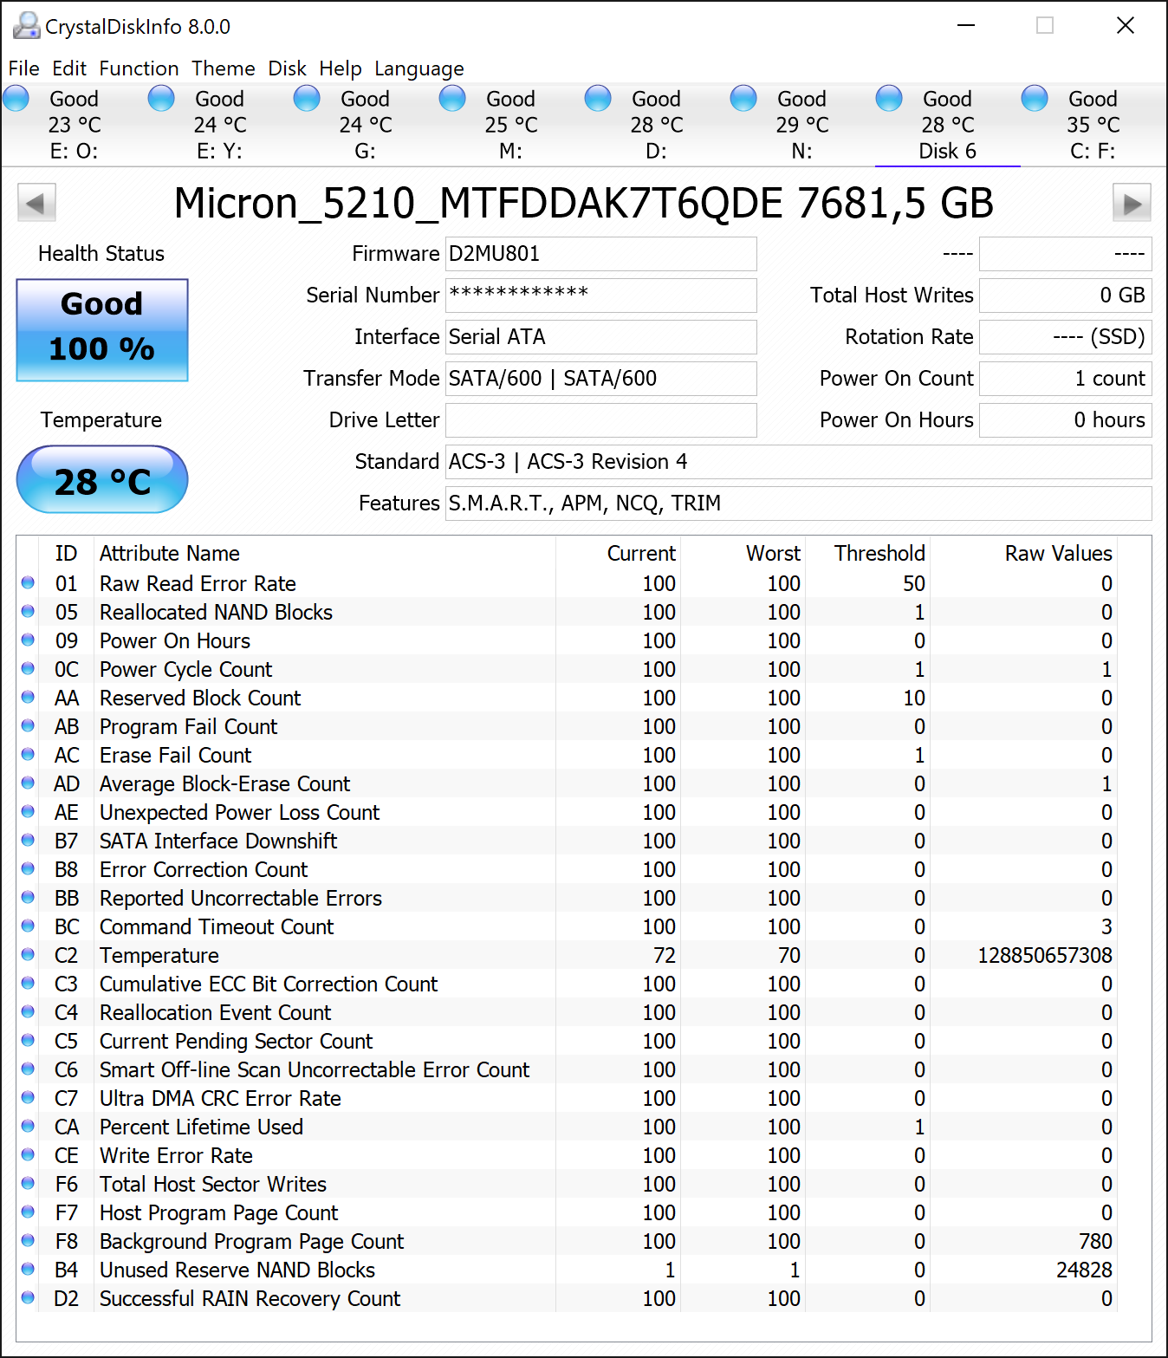Image resolution: width=1168 pixels, height=1358 pixels.
Task: Select raw value 128850657308
Action: [x=1045, y=956]
